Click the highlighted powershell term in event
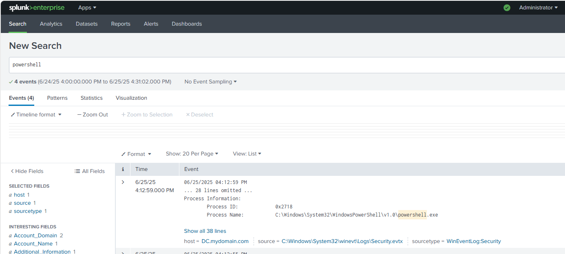The height and width of the screenshot is (254, 565). (x=412, y=215)
